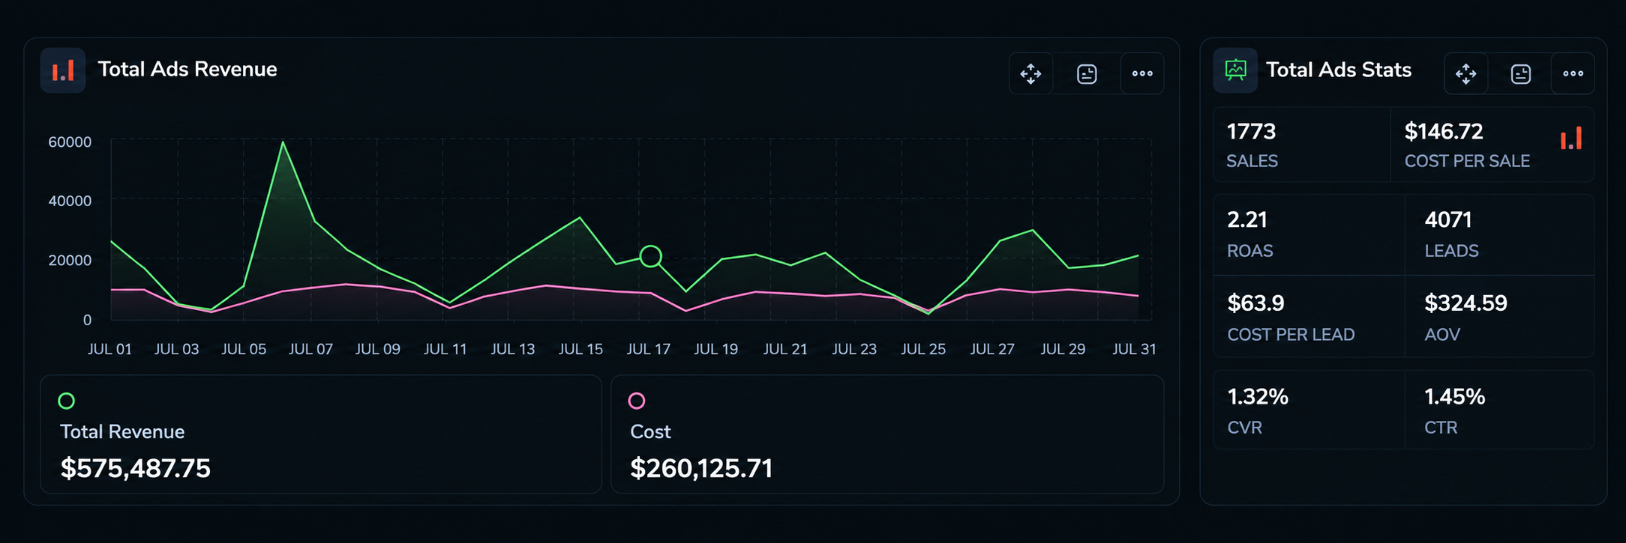Click the JUL 07 axis label
The image size is (1626, 543).
click(310, 349)
